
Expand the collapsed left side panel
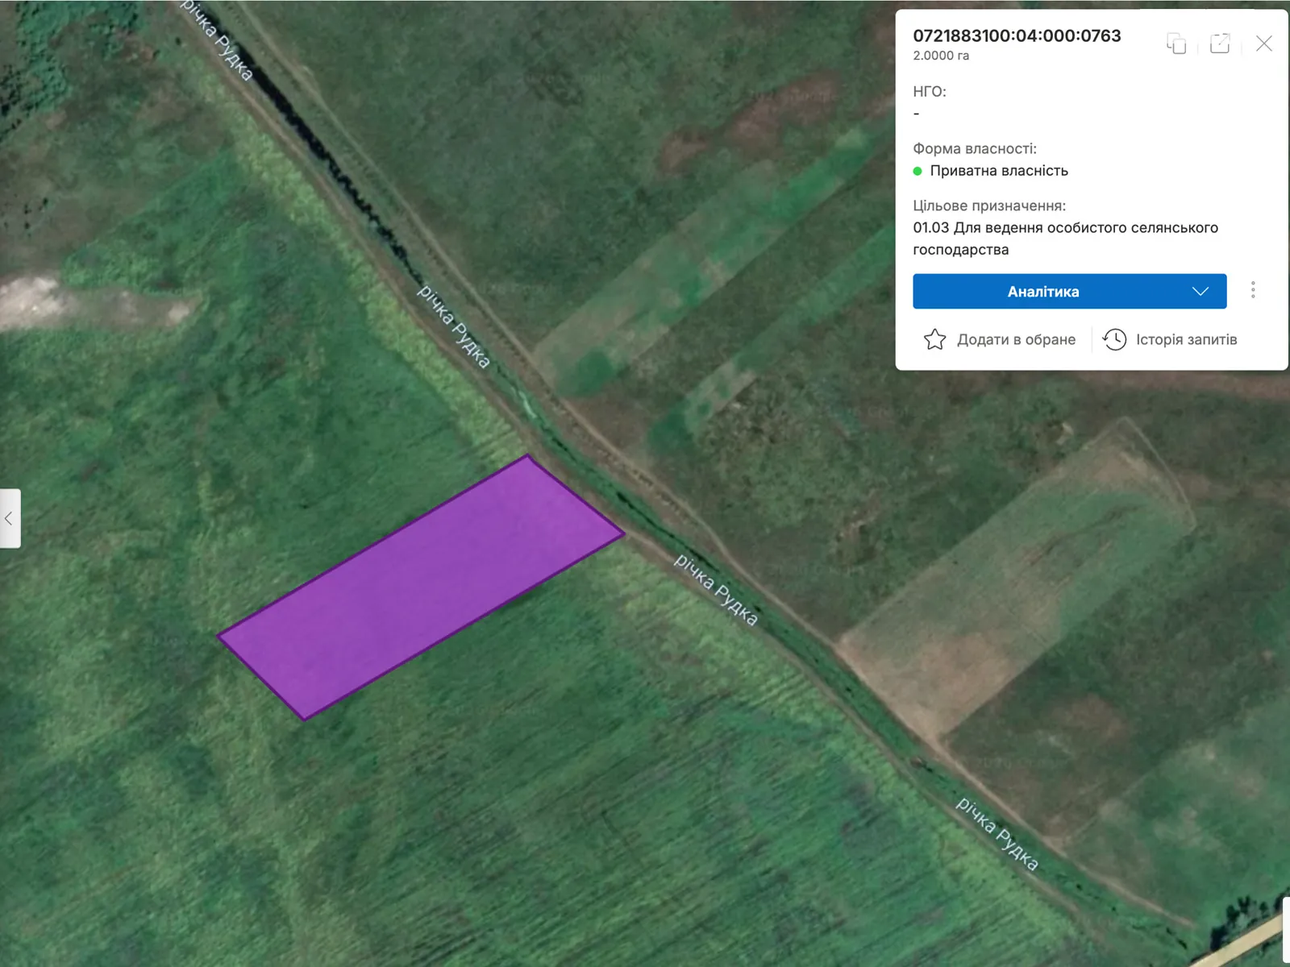(10, 518)
